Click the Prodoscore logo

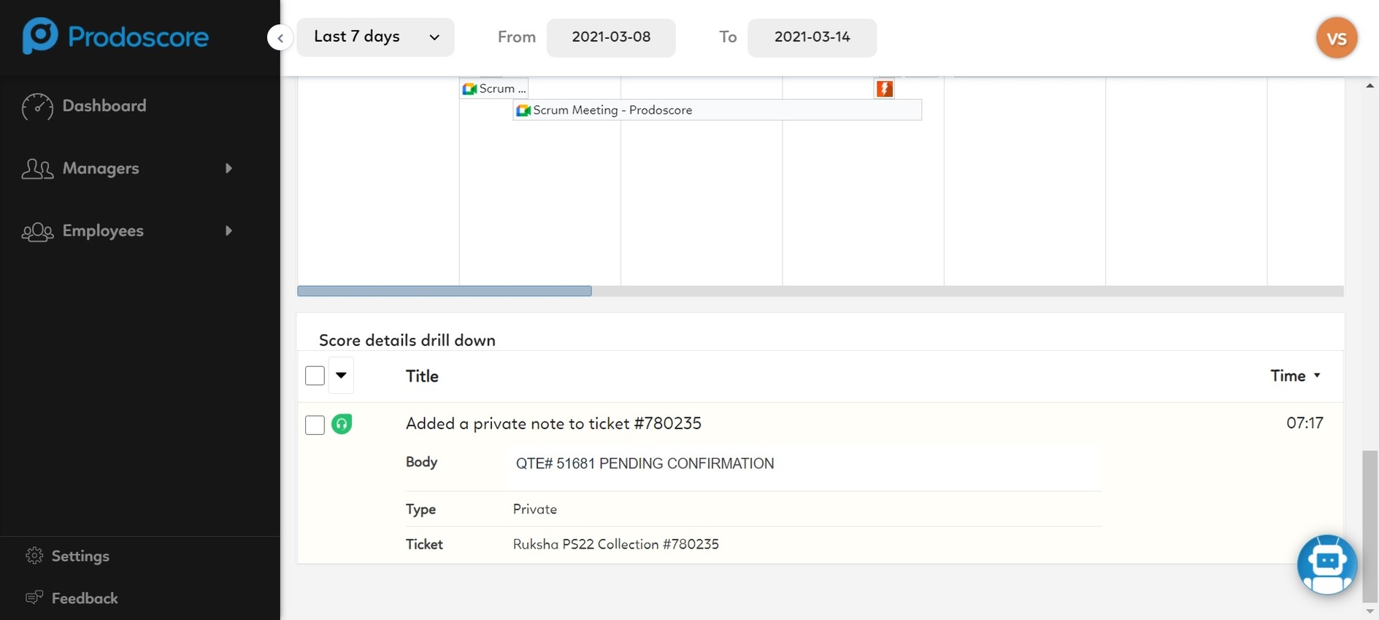pyautogui.click(x=115, y=36)
